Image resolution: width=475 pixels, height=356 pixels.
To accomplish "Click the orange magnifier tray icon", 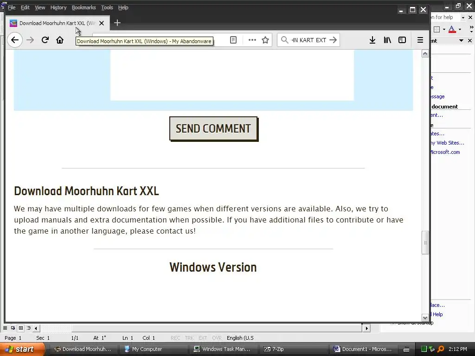I will (x=441, y=349).
